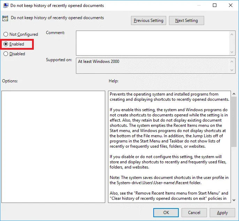Image resolution: width=239 pixels, height=221 pixels.
Task: Click the Supported on scroll up arrow
Action: (232, 61)
